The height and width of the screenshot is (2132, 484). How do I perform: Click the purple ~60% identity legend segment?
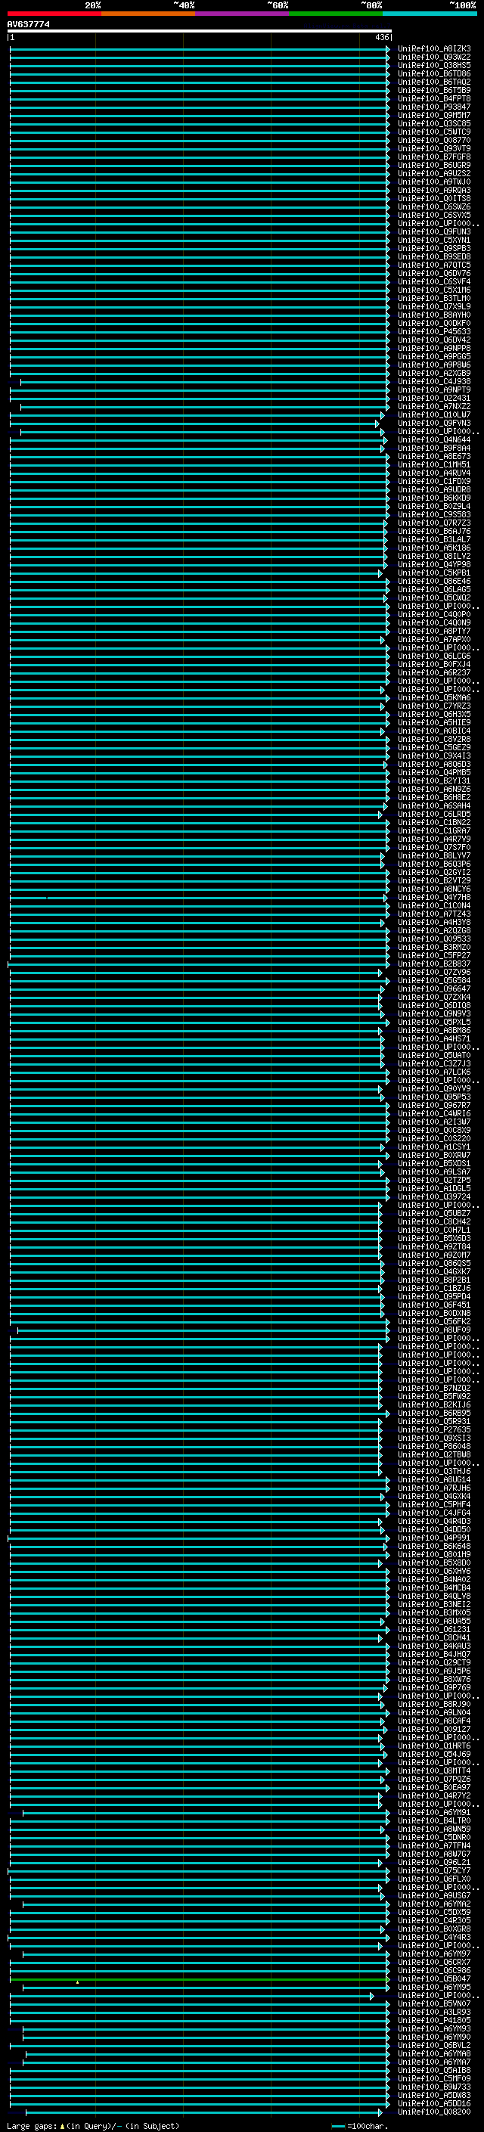coord(243,14)
